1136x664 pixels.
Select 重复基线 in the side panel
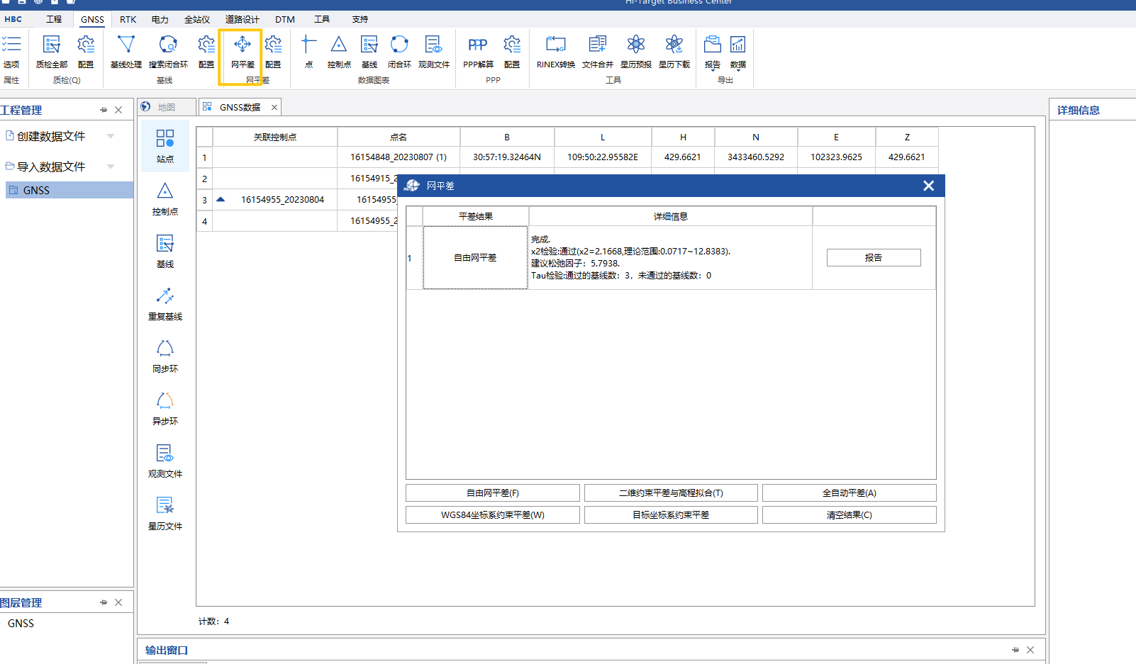tap(165, 304)
